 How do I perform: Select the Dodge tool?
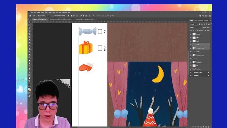[29, 63]
